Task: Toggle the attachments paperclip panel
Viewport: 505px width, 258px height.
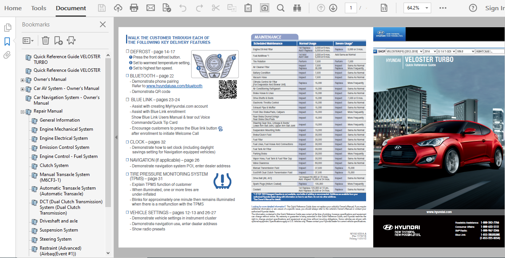Action: [x=7, y=55]
